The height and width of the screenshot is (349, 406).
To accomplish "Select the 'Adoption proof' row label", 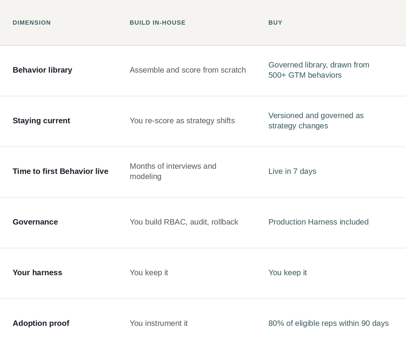I will [41, 324].
